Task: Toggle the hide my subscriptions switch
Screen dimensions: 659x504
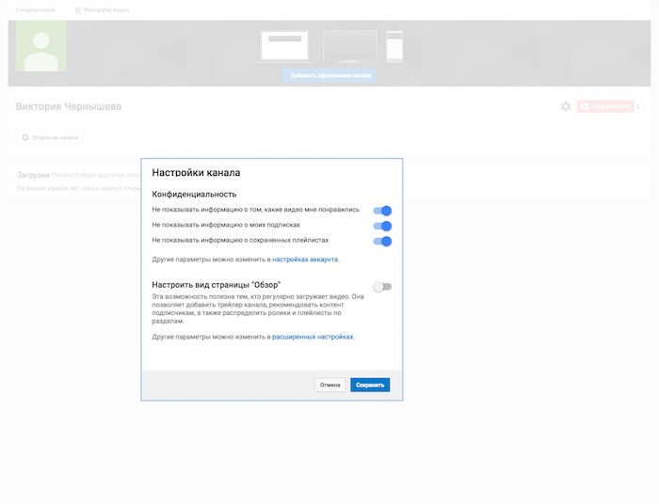Action: [x=382, y=226]
